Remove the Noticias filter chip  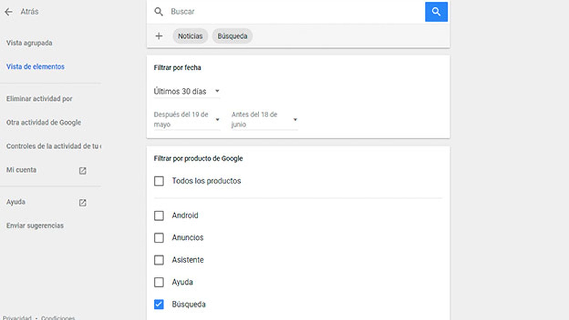(190, 36)
